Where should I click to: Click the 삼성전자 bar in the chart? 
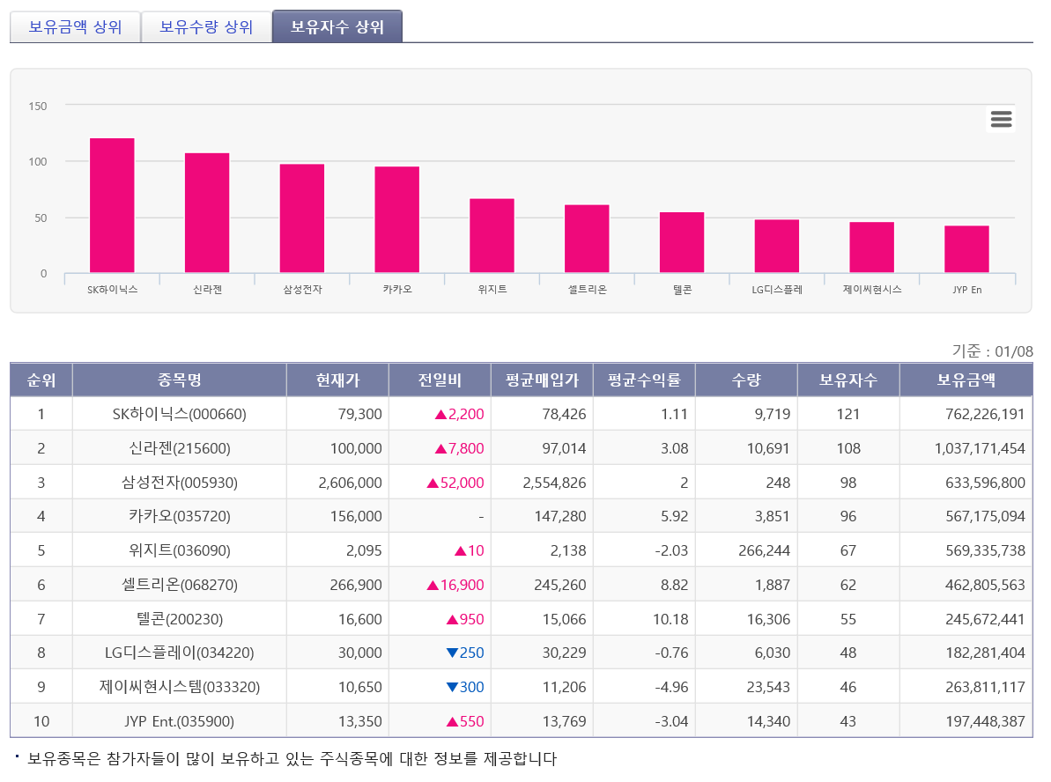pyautogui.click(x=301, y=218)
